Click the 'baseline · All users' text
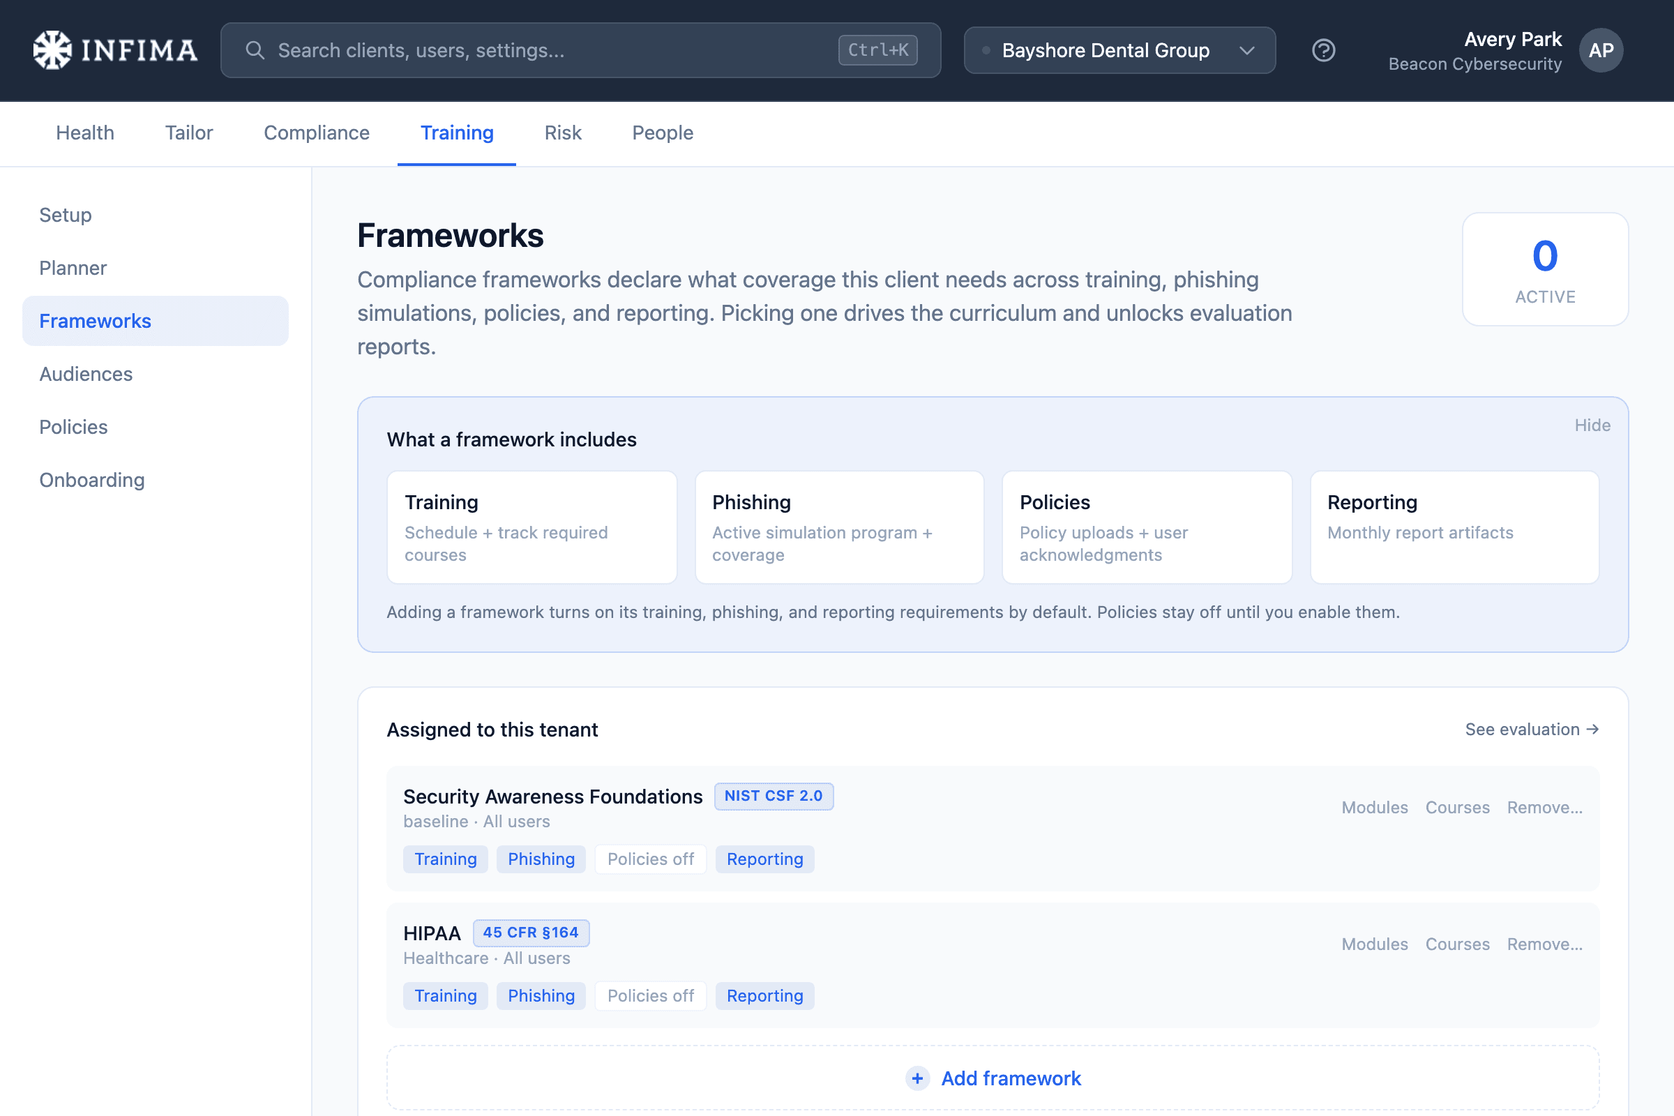 [477, 822]
